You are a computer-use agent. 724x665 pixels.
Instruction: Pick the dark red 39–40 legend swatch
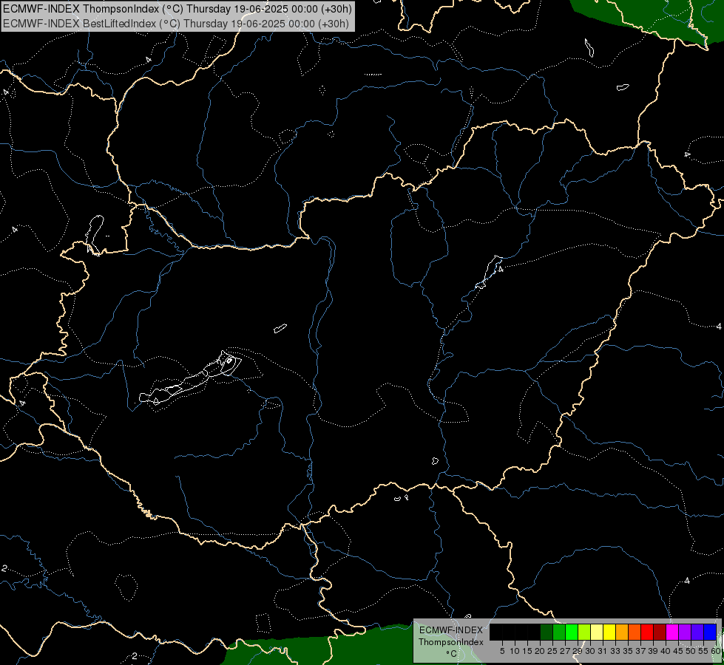coord(660,632)
